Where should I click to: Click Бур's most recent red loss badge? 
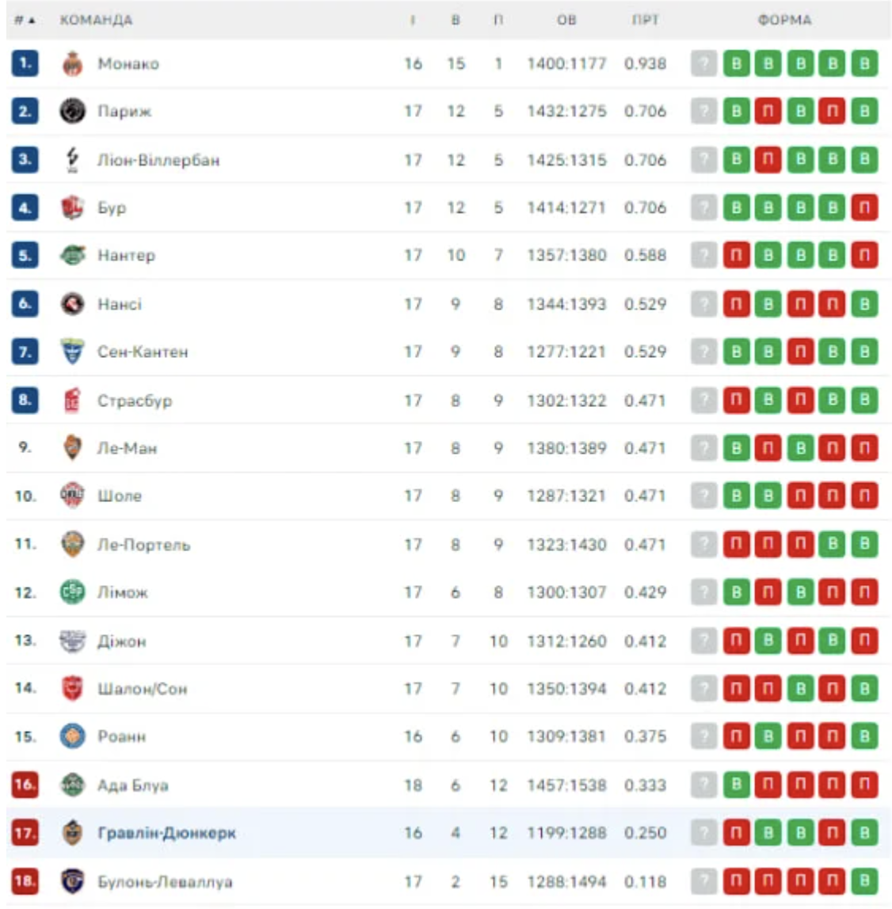(x=864, y=208)
